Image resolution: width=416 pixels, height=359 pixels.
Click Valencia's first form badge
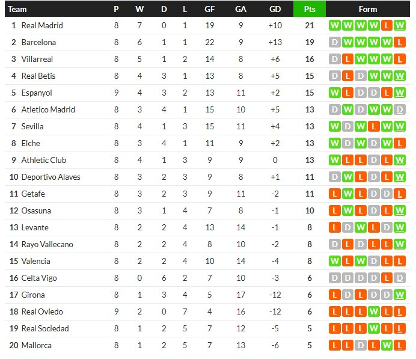tap(335, 262)
